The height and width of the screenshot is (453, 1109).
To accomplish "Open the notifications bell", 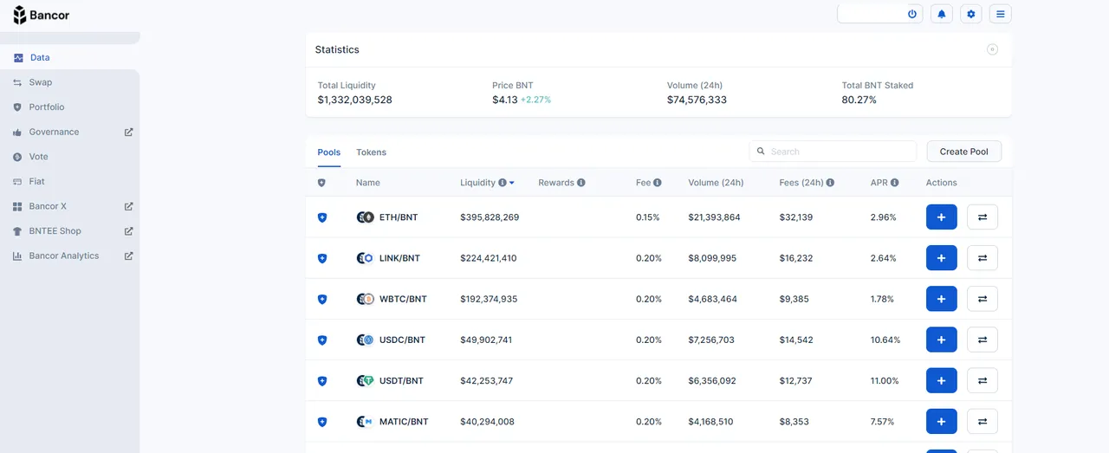I will 942,14.
